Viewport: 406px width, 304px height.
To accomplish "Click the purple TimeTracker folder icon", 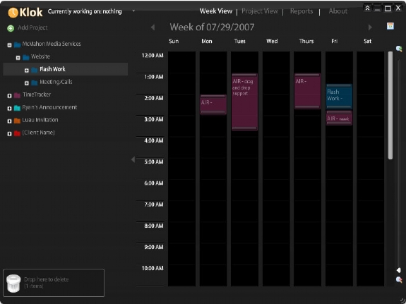I will [18, 95].
